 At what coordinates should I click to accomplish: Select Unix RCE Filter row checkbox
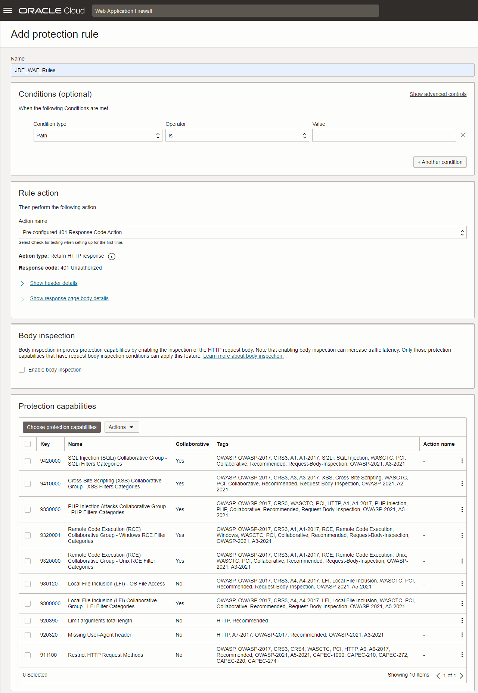click(x=28, y=561)
